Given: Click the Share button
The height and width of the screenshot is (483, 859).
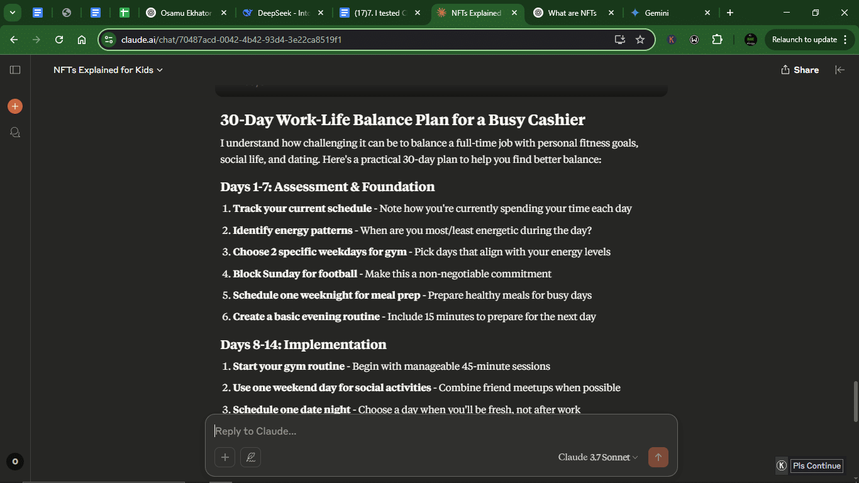Looking at the screenshot, I should coord(800,70).
